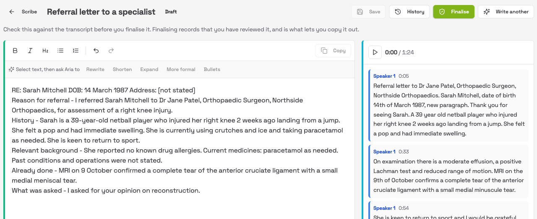Ask Aria to Rewrite selected text
Image resolution: width=537 pixels, height=219 pixels.
coord(95,69)
